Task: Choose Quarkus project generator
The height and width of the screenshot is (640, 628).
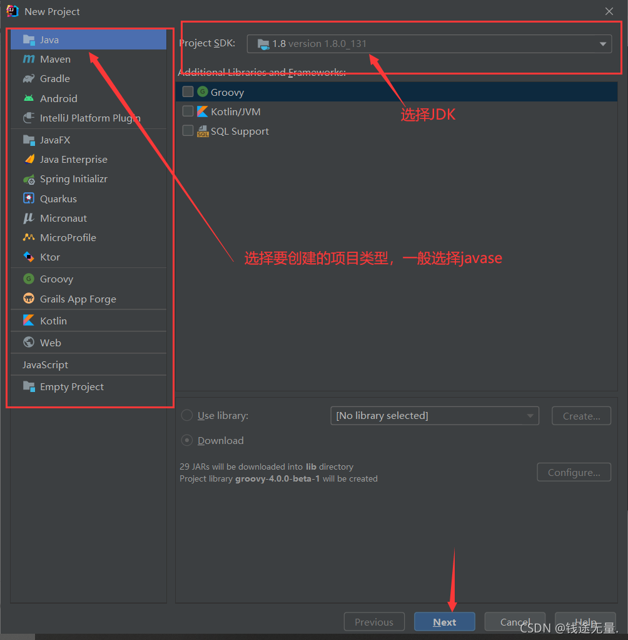Action: (88, 199)
